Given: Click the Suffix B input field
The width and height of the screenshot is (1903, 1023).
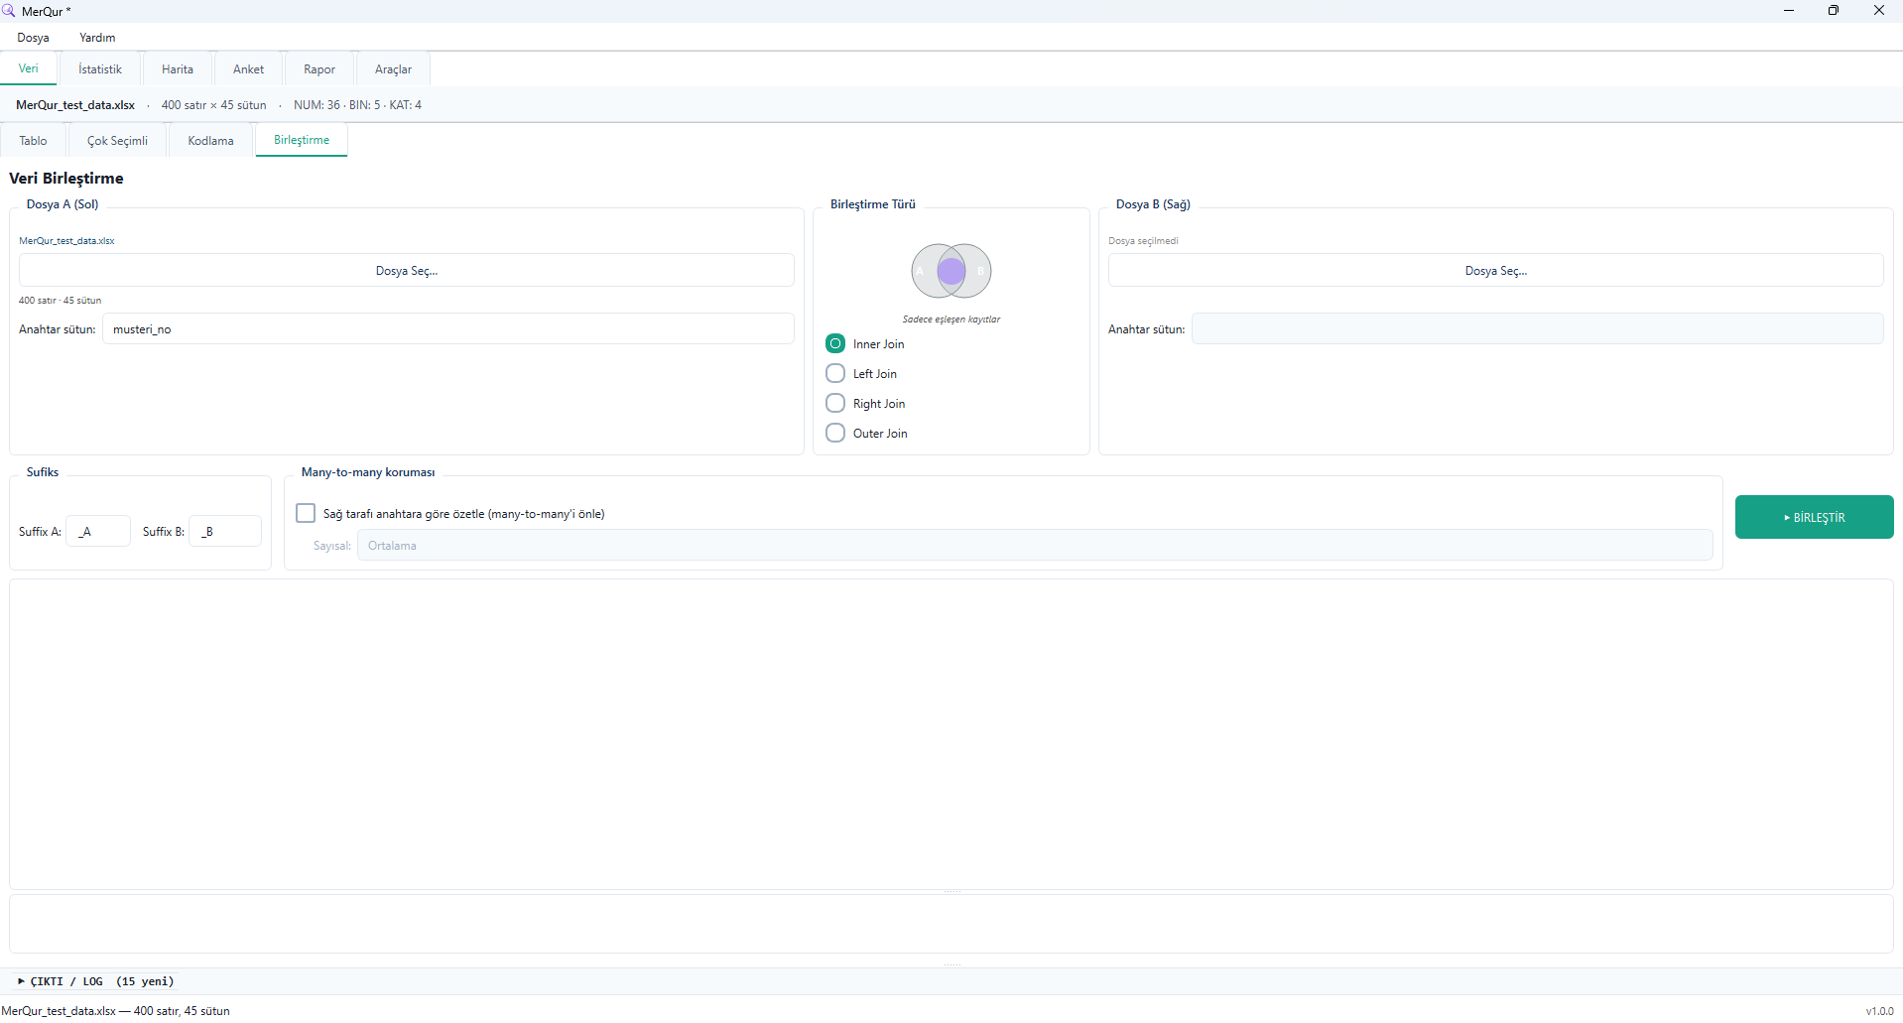Looking at the screenshot, I should pyautogui.click(x=225, y=531).
